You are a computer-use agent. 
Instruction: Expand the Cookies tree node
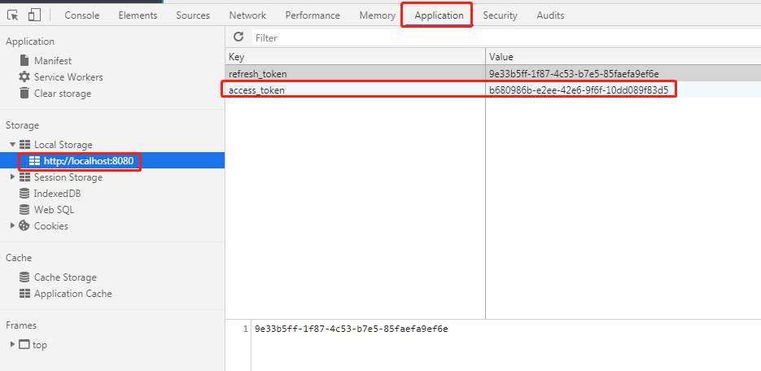(13, 225)
